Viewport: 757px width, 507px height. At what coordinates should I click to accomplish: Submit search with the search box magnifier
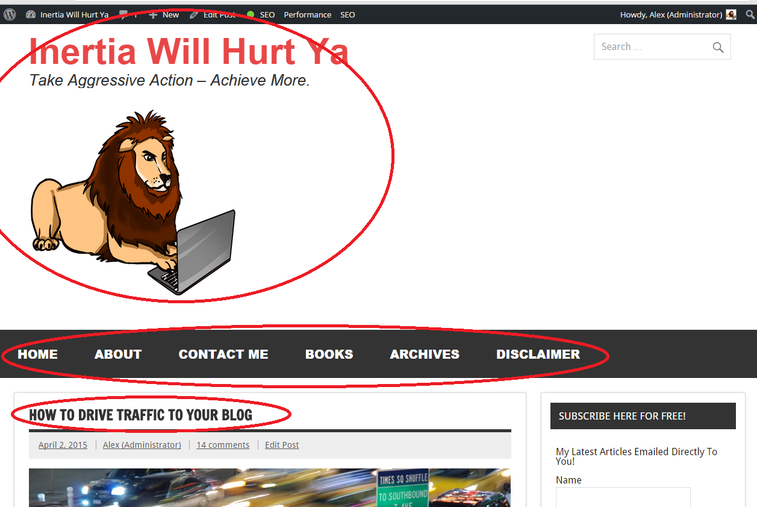pos(718,47)
